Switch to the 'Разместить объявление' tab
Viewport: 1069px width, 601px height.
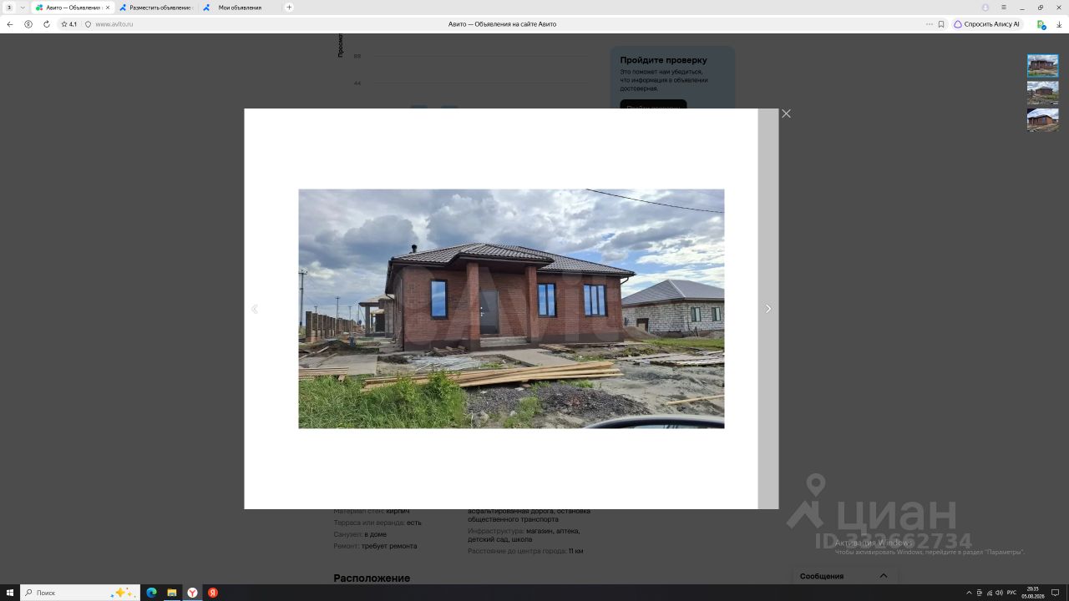pos(155,8)
